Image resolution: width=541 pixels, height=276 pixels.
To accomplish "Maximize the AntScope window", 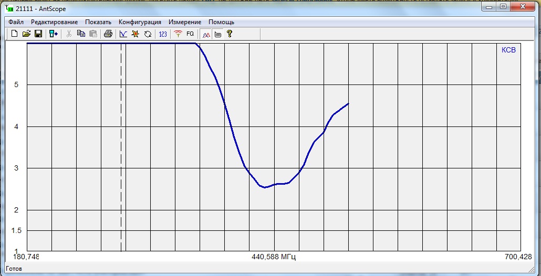I will point(504,6).
